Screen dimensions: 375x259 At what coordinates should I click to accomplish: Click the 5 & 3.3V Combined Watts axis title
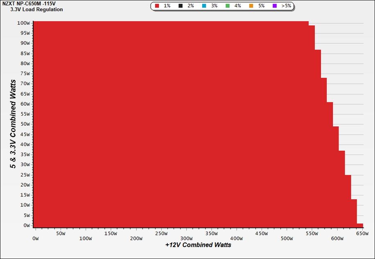(13, 124)
